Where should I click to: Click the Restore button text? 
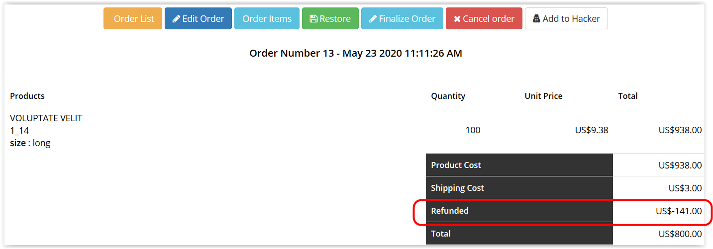pos(335,19)
